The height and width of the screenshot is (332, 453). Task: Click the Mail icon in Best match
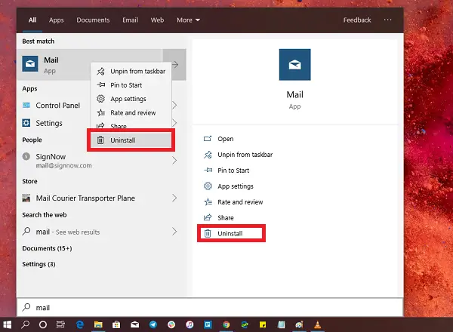[x=30, y=64]
